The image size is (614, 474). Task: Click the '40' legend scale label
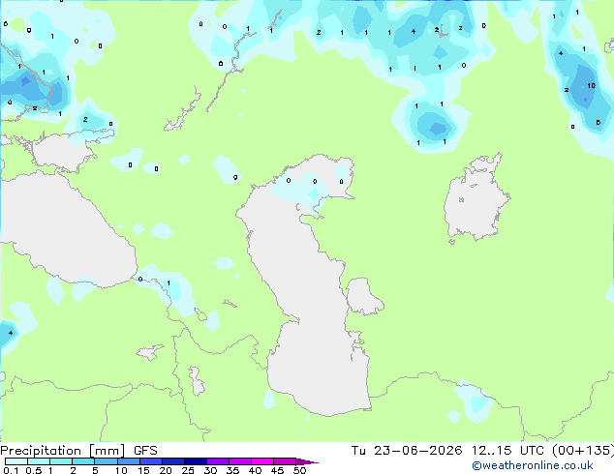(x=255, y=470)
